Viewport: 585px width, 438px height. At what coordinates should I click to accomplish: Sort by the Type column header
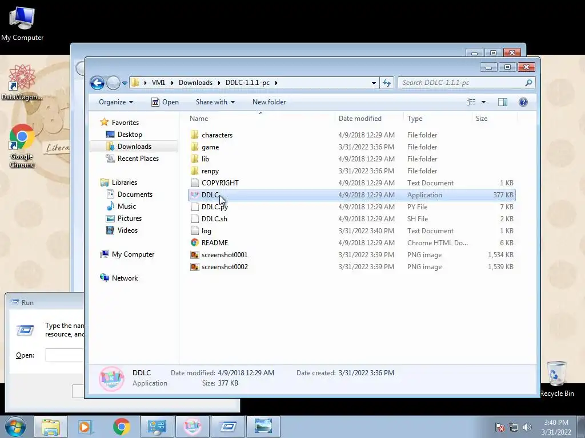[415, 119]
